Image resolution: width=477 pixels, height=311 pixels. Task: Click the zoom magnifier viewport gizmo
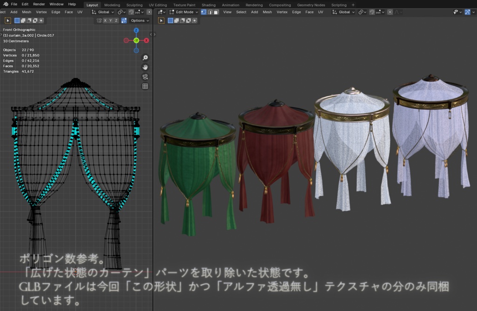tap(145, 58)
